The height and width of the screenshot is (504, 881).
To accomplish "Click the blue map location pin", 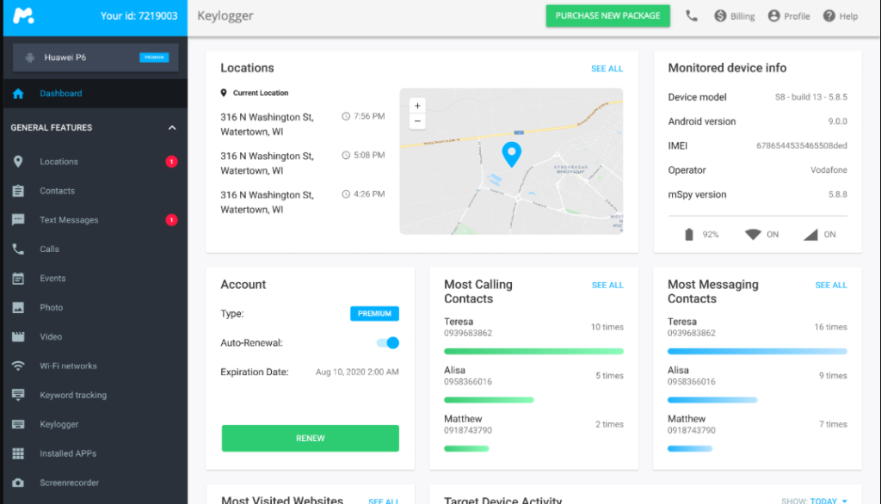I will pyautogui.click(x=511, y=155).
